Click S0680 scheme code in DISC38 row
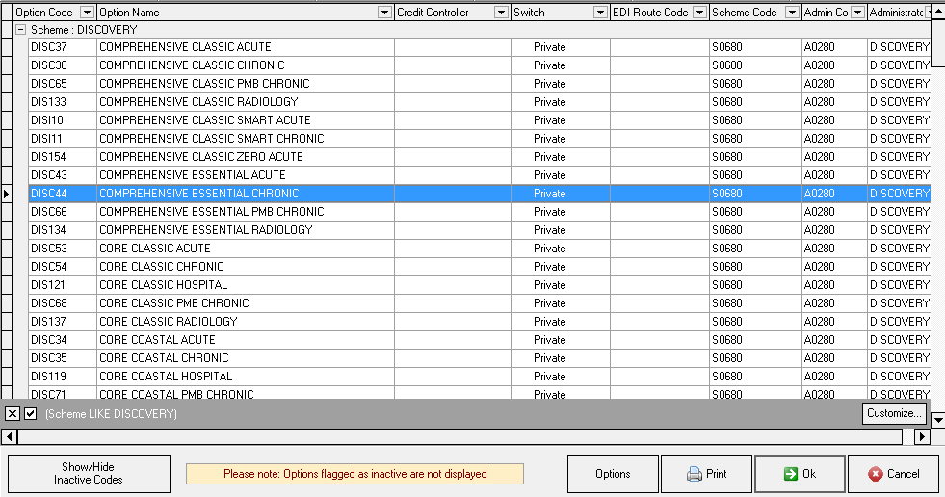The image size is (945, 497). click(755, 65)
